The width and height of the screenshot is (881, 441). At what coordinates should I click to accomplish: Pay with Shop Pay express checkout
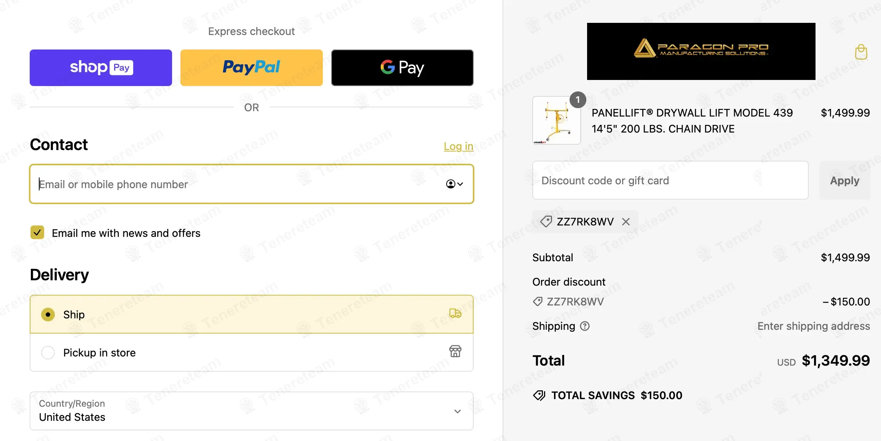click(101, 68)
